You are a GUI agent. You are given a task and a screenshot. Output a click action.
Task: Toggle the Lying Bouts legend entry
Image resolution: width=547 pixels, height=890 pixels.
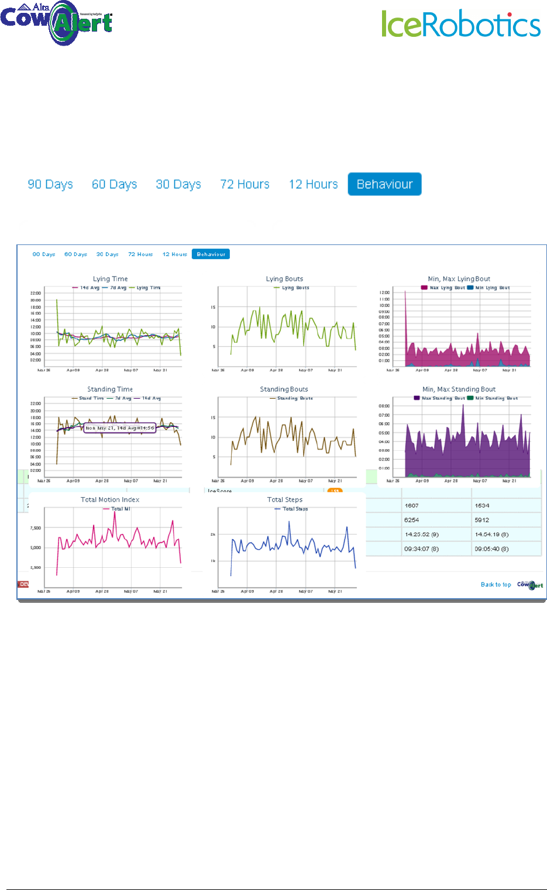291,288
